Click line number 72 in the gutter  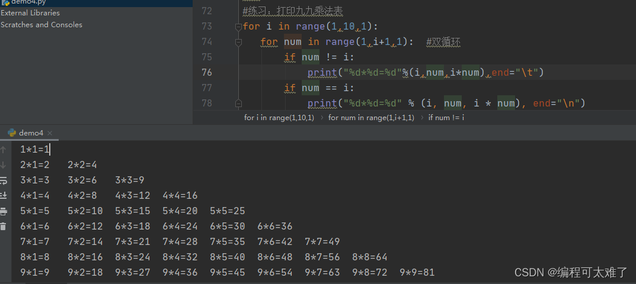pos(207,11)
